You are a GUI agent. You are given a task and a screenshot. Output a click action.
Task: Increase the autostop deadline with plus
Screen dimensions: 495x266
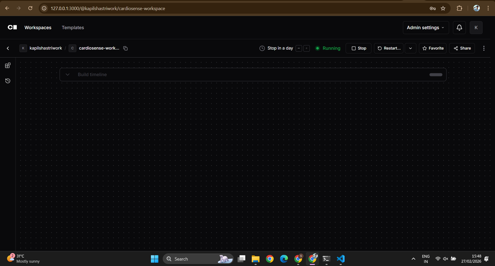click(306, 48)
